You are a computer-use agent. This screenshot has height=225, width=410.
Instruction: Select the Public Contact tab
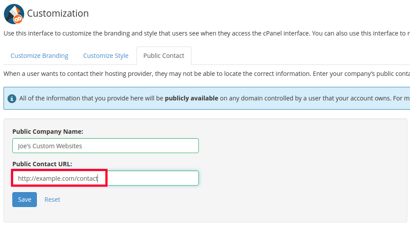pyautogui.click(x=164, y=56)
